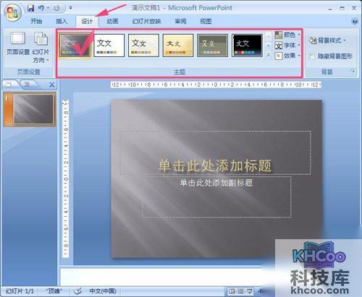Image resolution: width=362 pixels, height=297 pixels.
Task: Switch to the 插入 tab
Action: [x=62, y=21]
